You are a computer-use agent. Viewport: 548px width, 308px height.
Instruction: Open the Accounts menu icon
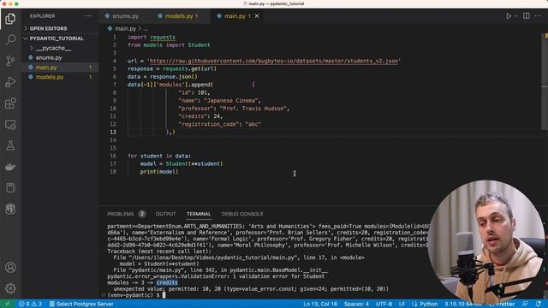point(10,268)
